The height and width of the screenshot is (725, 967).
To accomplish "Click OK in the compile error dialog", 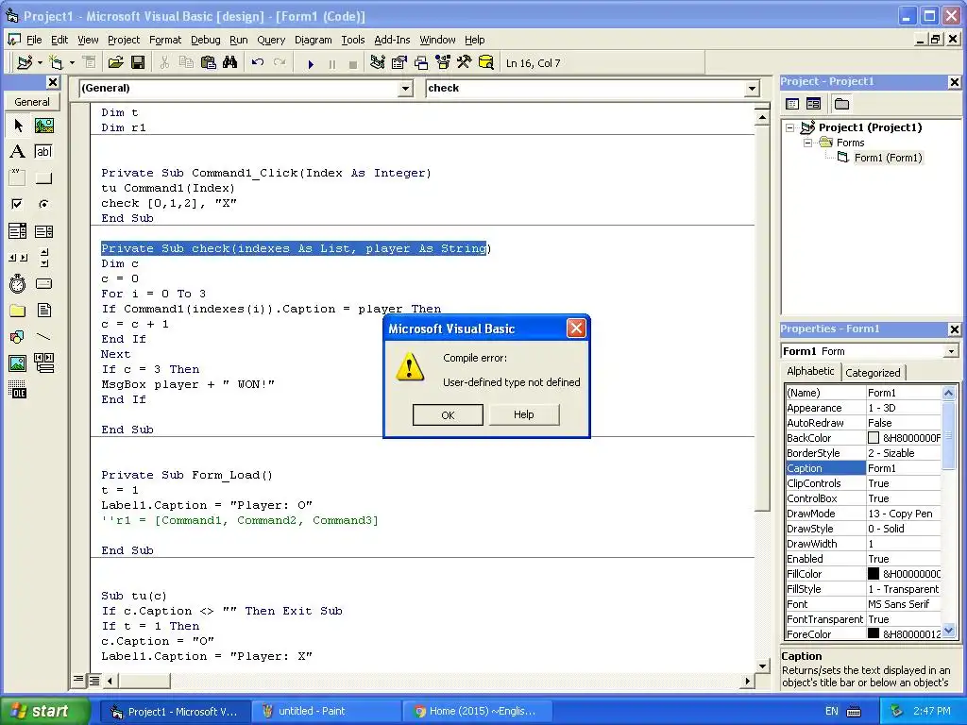I will 448,415.
